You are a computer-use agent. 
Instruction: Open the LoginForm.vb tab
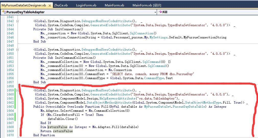click(x=86, y=5)
